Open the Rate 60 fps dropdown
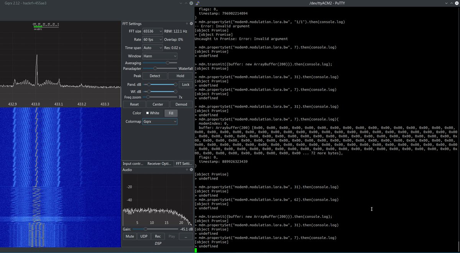This screenshot has width=460, height=253. tap(152, 39)
